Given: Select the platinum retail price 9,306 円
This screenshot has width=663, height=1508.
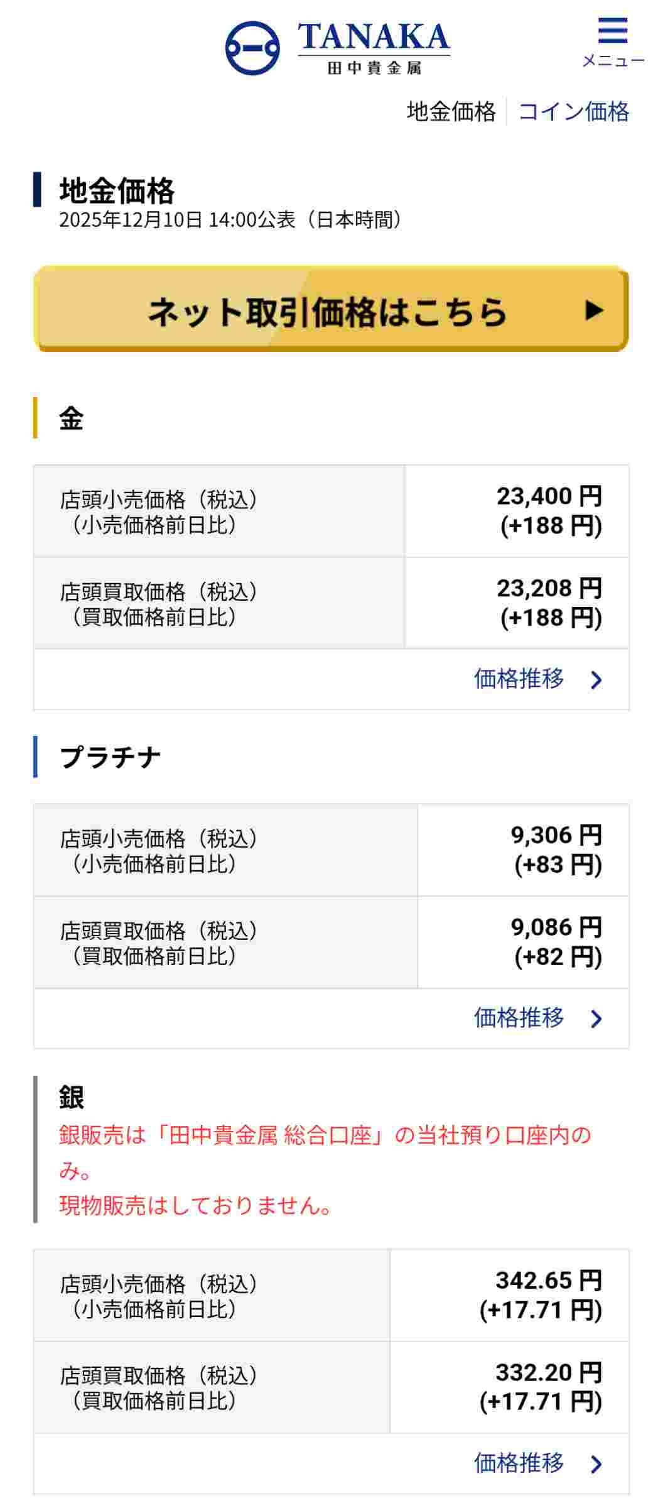Looking at the screenshot, I should [556, 835].
